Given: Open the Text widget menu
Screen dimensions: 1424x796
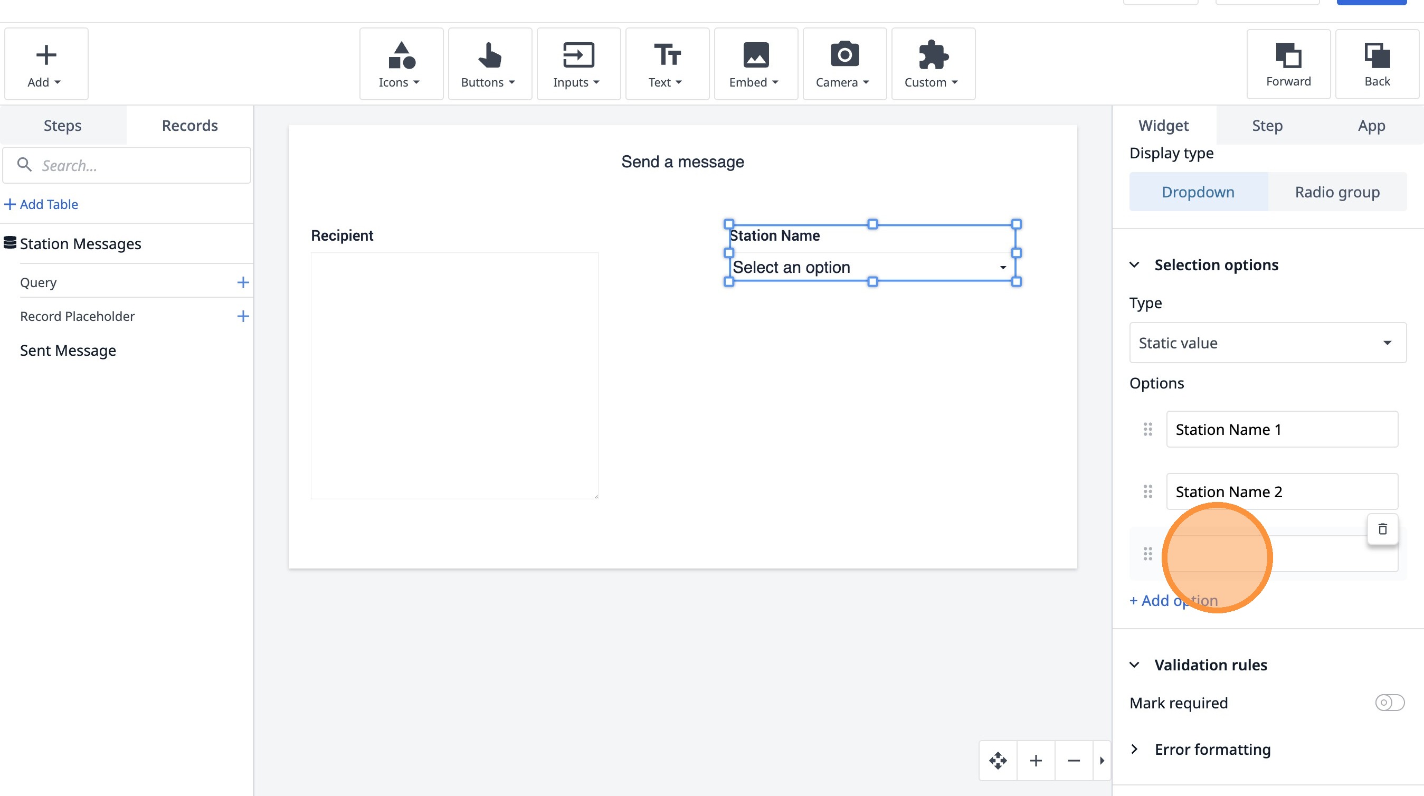Looking at the screenshot, I should [x=667, y=64].
